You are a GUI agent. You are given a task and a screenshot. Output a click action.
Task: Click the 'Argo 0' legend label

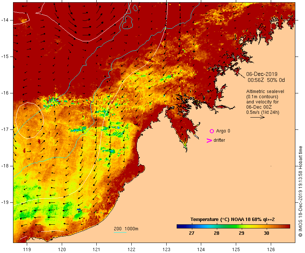pyautogui.click(x=223, y=131)
